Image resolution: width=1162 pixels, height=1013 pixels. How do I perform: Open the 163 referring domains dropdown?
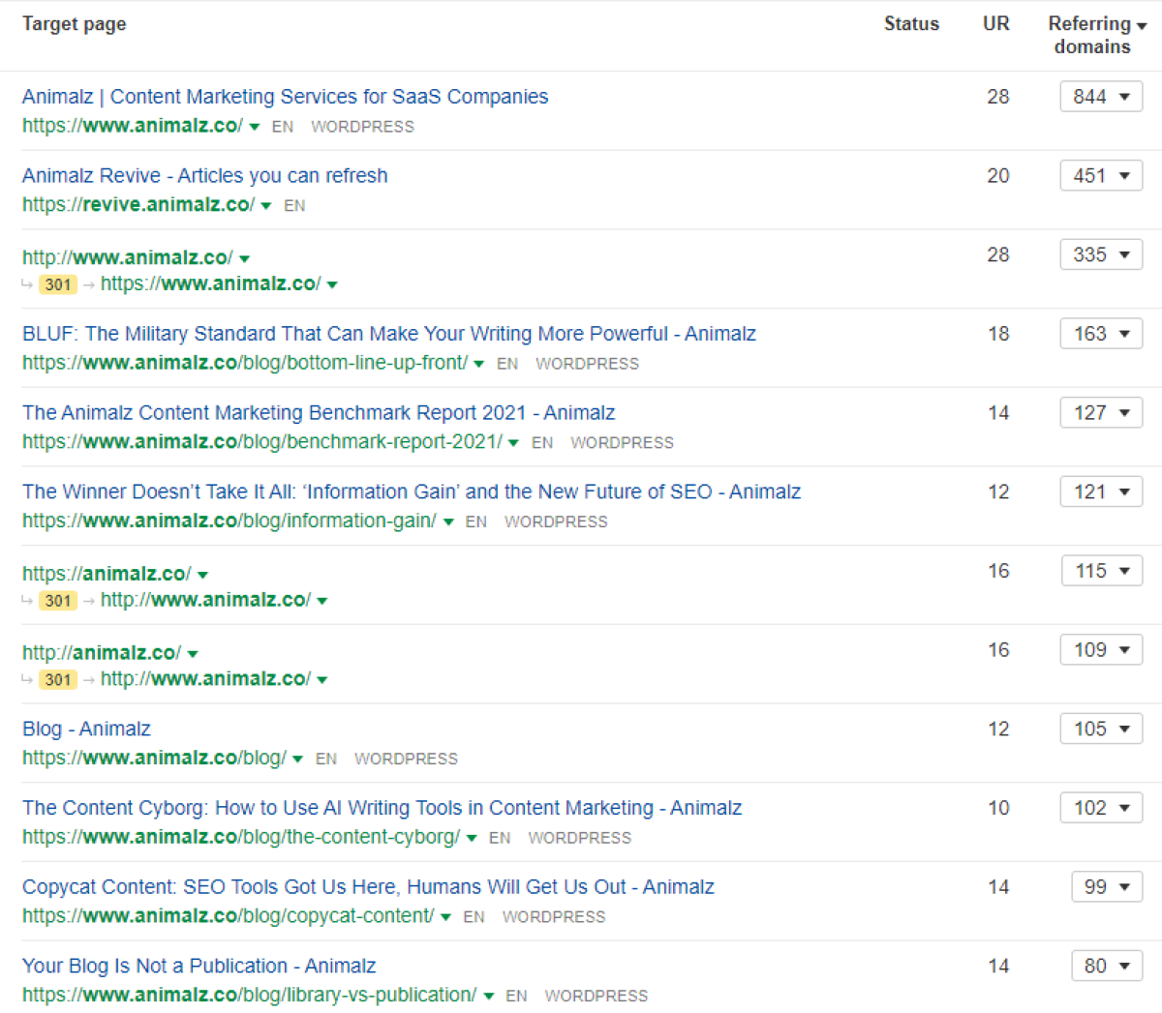[x=1101, y=334]
